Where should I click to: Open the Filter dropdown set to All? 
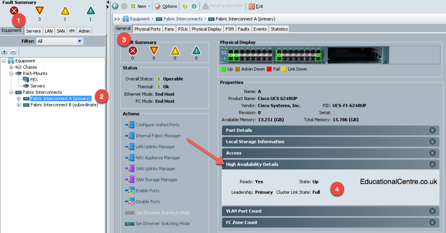[60, 41]
